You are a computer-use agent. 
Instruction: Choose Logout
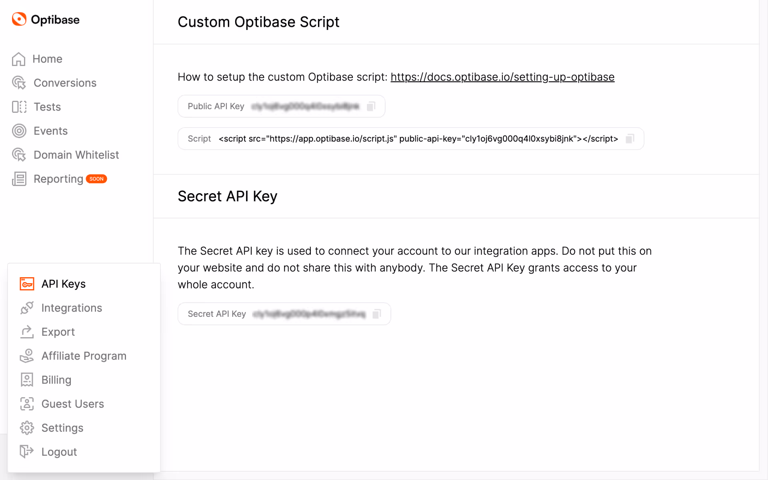(x=59, y=452)
